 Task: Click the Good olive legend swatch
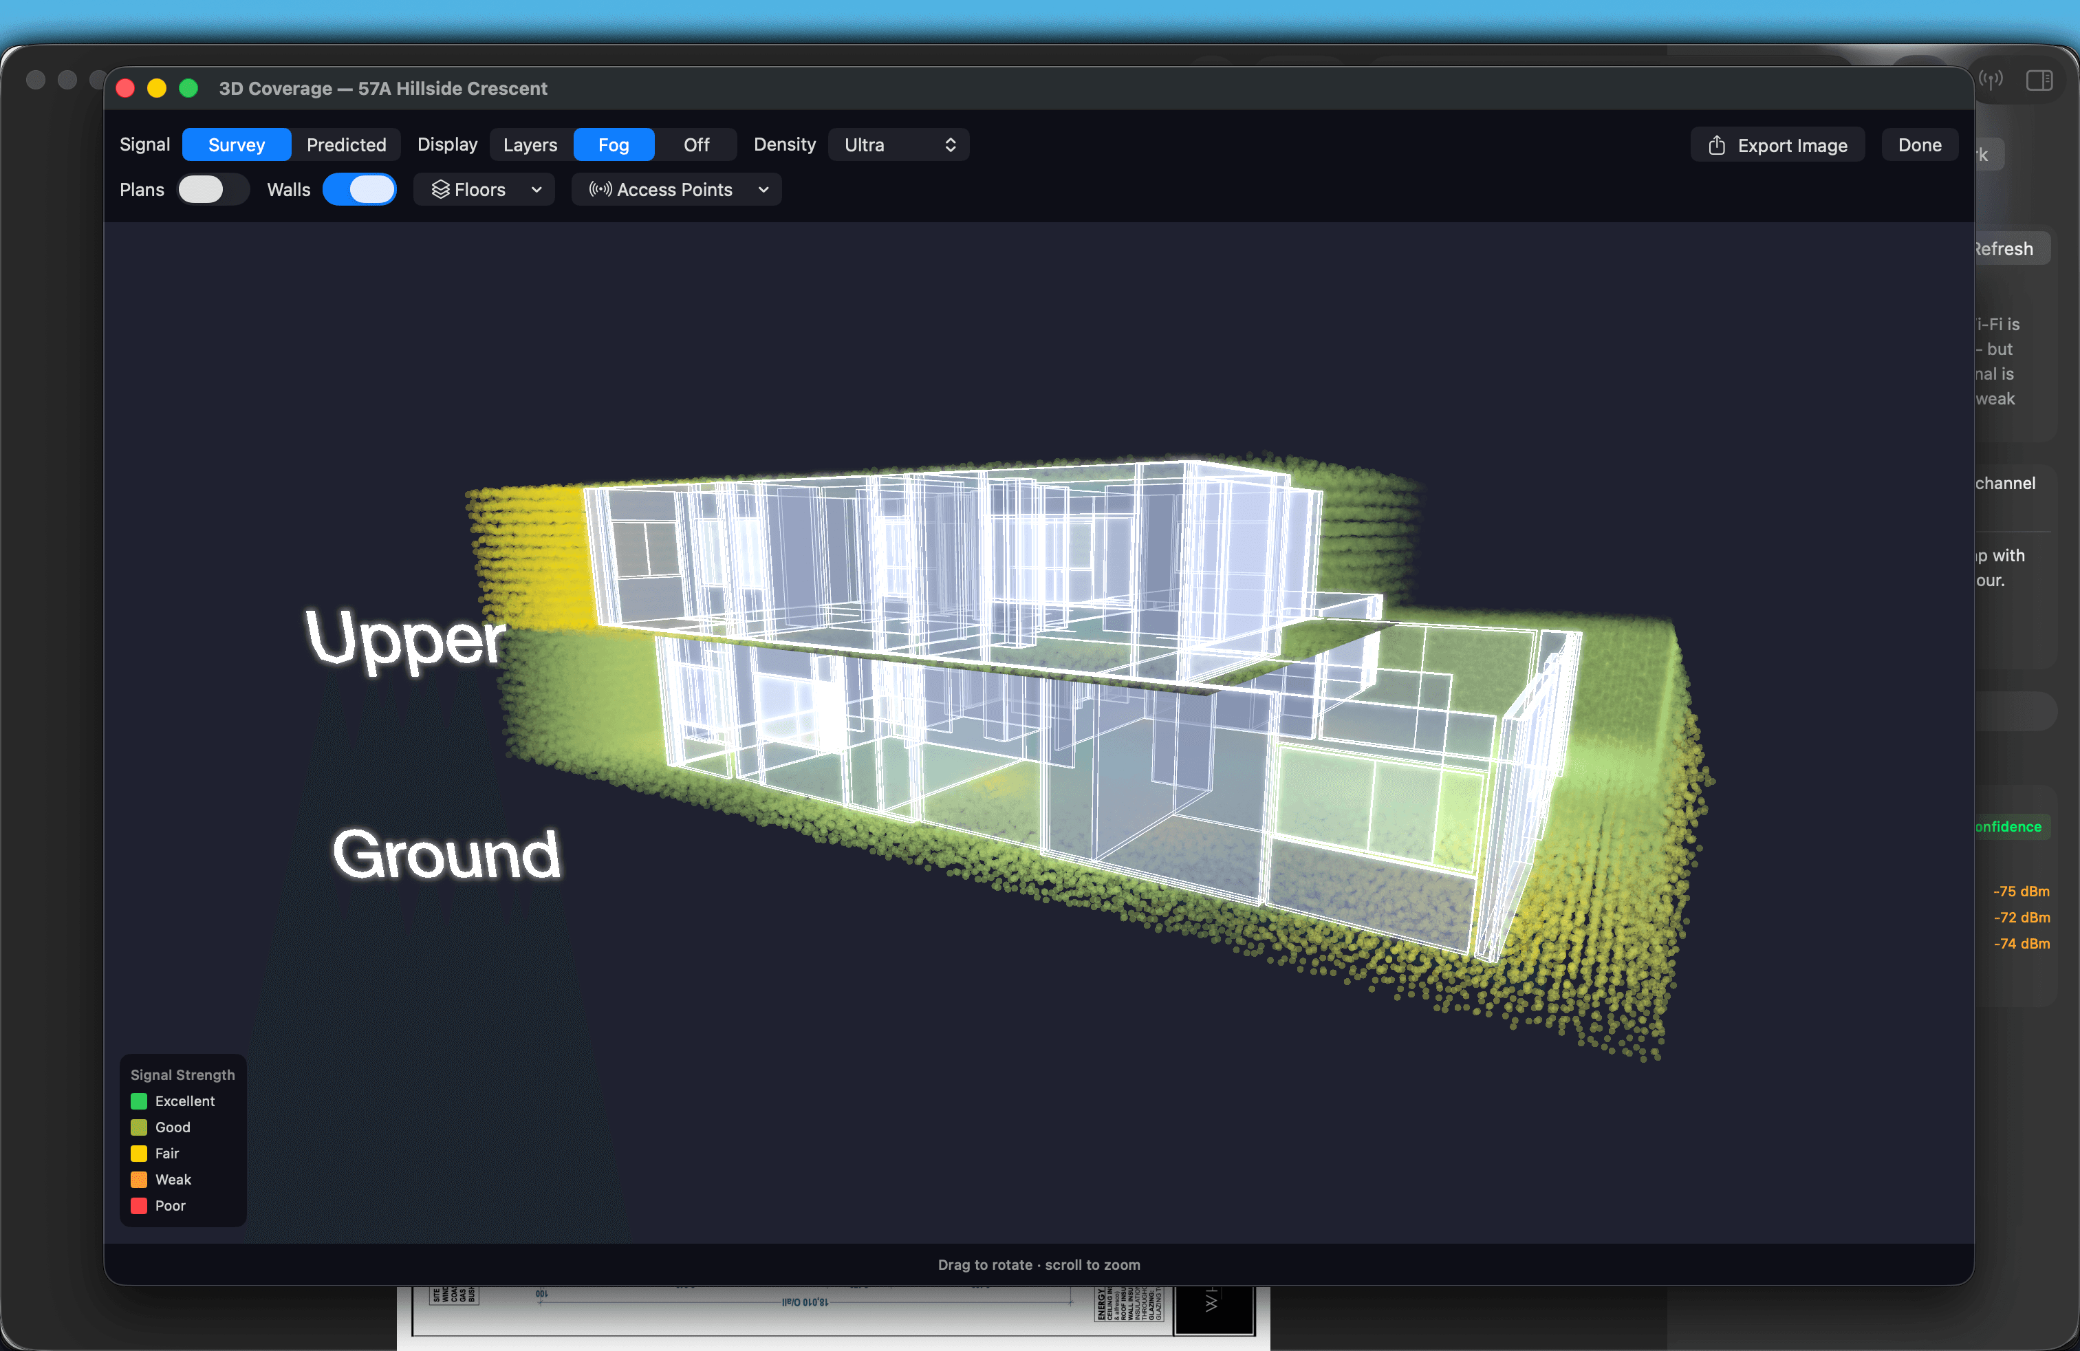[x=139, y=1127]
